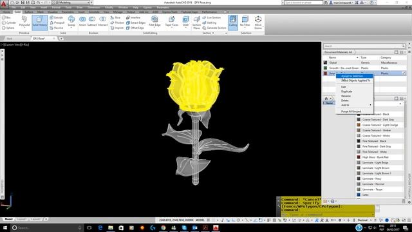The height and width of the screenshot is (232, 412).
Task: Click the Revolve tool
Action: tap(57, 28)
